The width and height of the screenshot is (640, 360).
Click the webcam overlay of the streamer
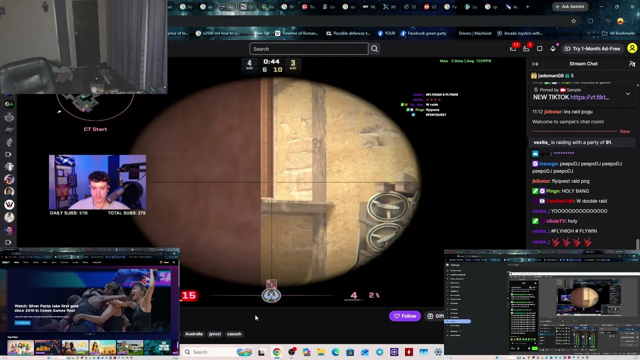click(x=97, y=182)
